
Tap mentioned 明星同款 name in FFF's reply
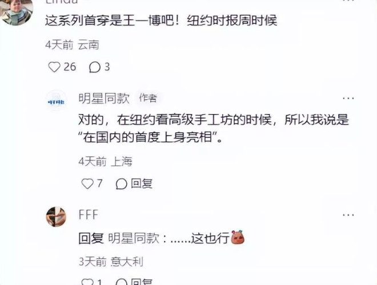134,238
